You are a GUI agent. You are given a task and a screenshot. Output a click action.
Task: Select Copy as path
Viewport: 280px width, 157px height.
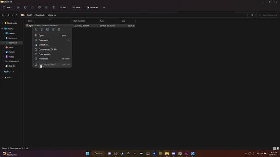pos(52,54)
